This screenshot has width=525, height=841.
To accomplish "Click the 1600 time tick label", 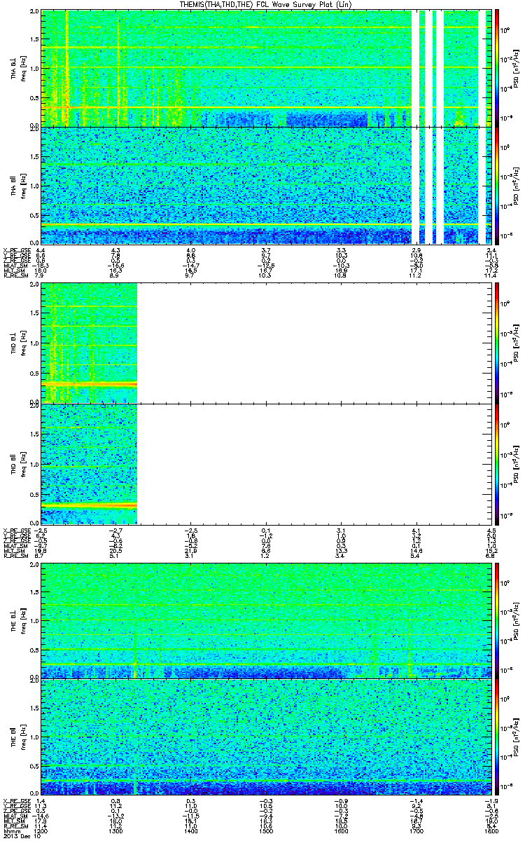I will coord(341,830).
